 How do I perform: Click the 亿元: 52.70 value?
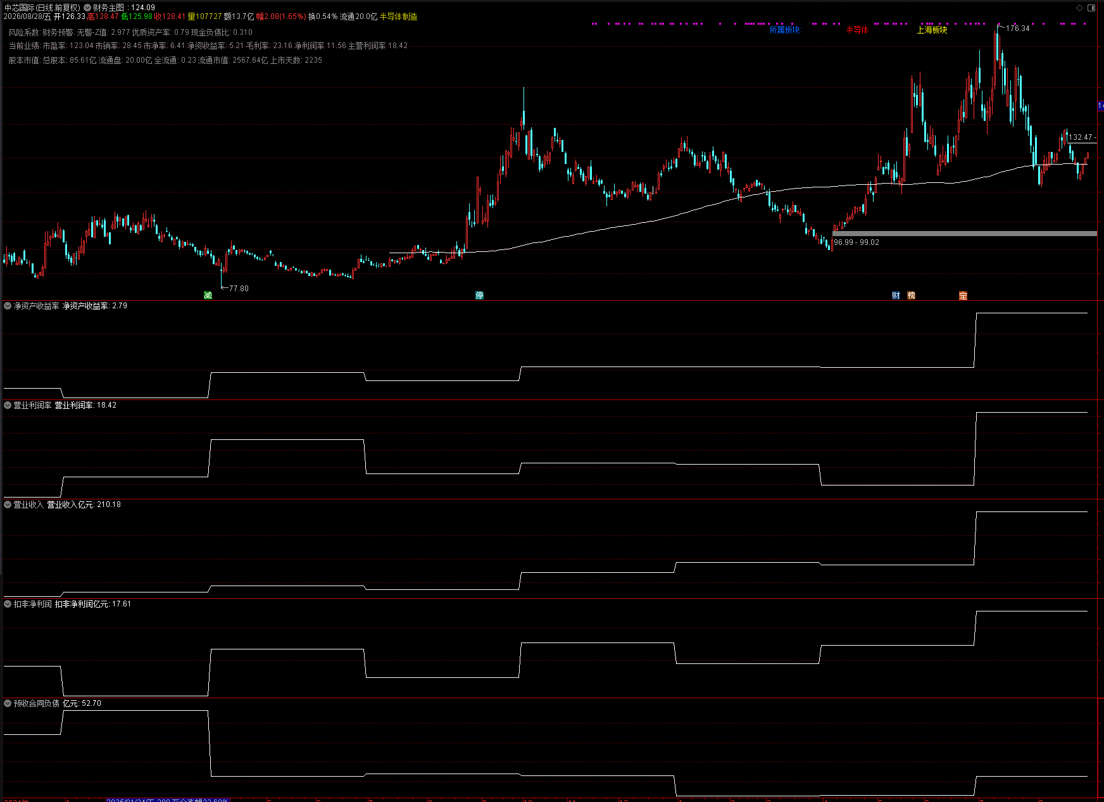tap(82, 703)
